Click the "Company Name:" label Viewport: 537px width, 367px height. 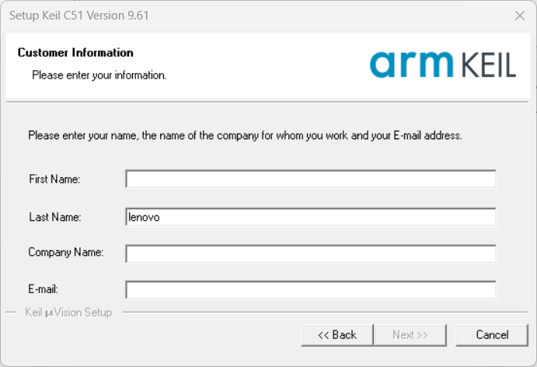[66, 253]
